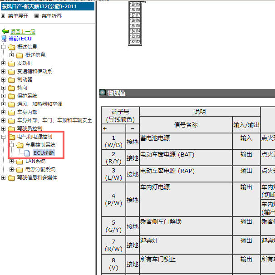Select the 电气和电源控制 tree label
This screenshot has width=275, height=275.
[x=34, y=137]
